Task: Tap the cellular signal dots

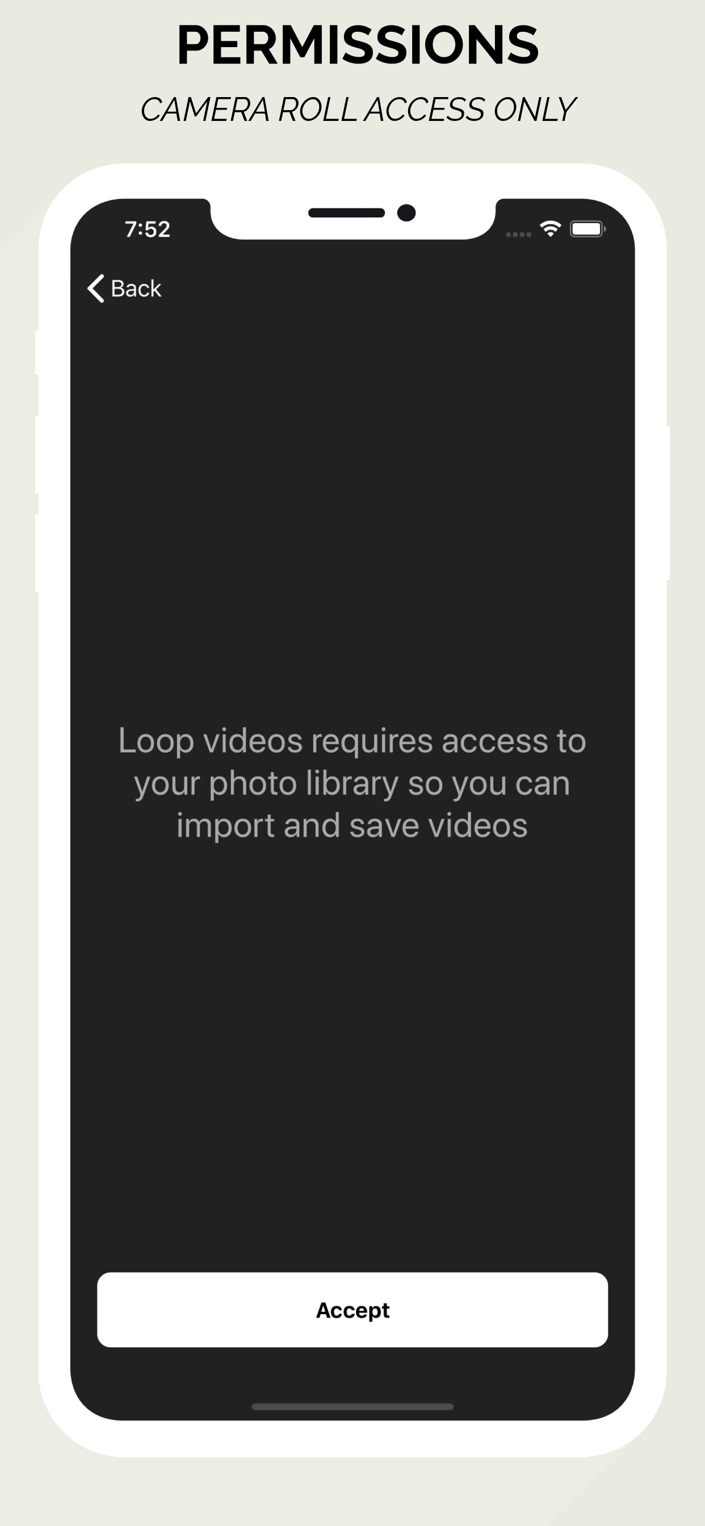Action: point(518,234)
